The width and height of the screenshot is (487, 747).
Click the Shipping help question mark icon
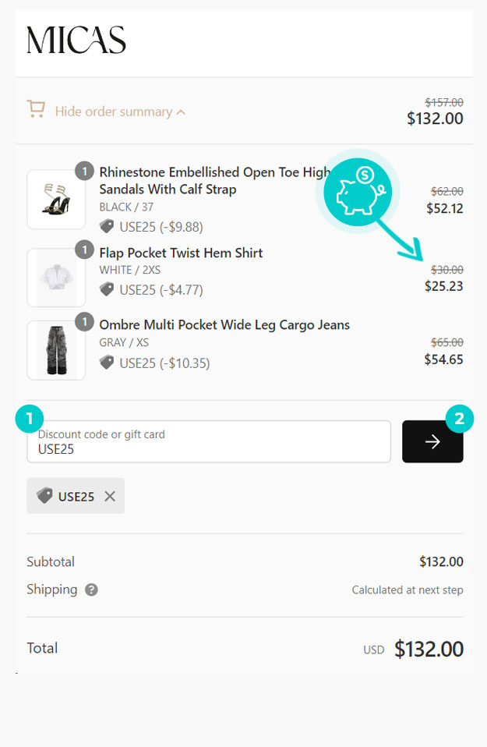tap(91, 589)
